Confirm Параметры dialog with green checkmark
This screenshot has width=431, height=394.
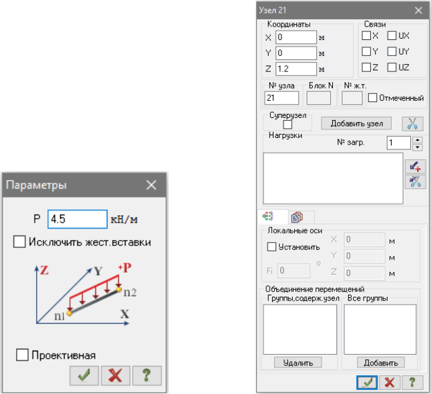(x=84, y=376)
